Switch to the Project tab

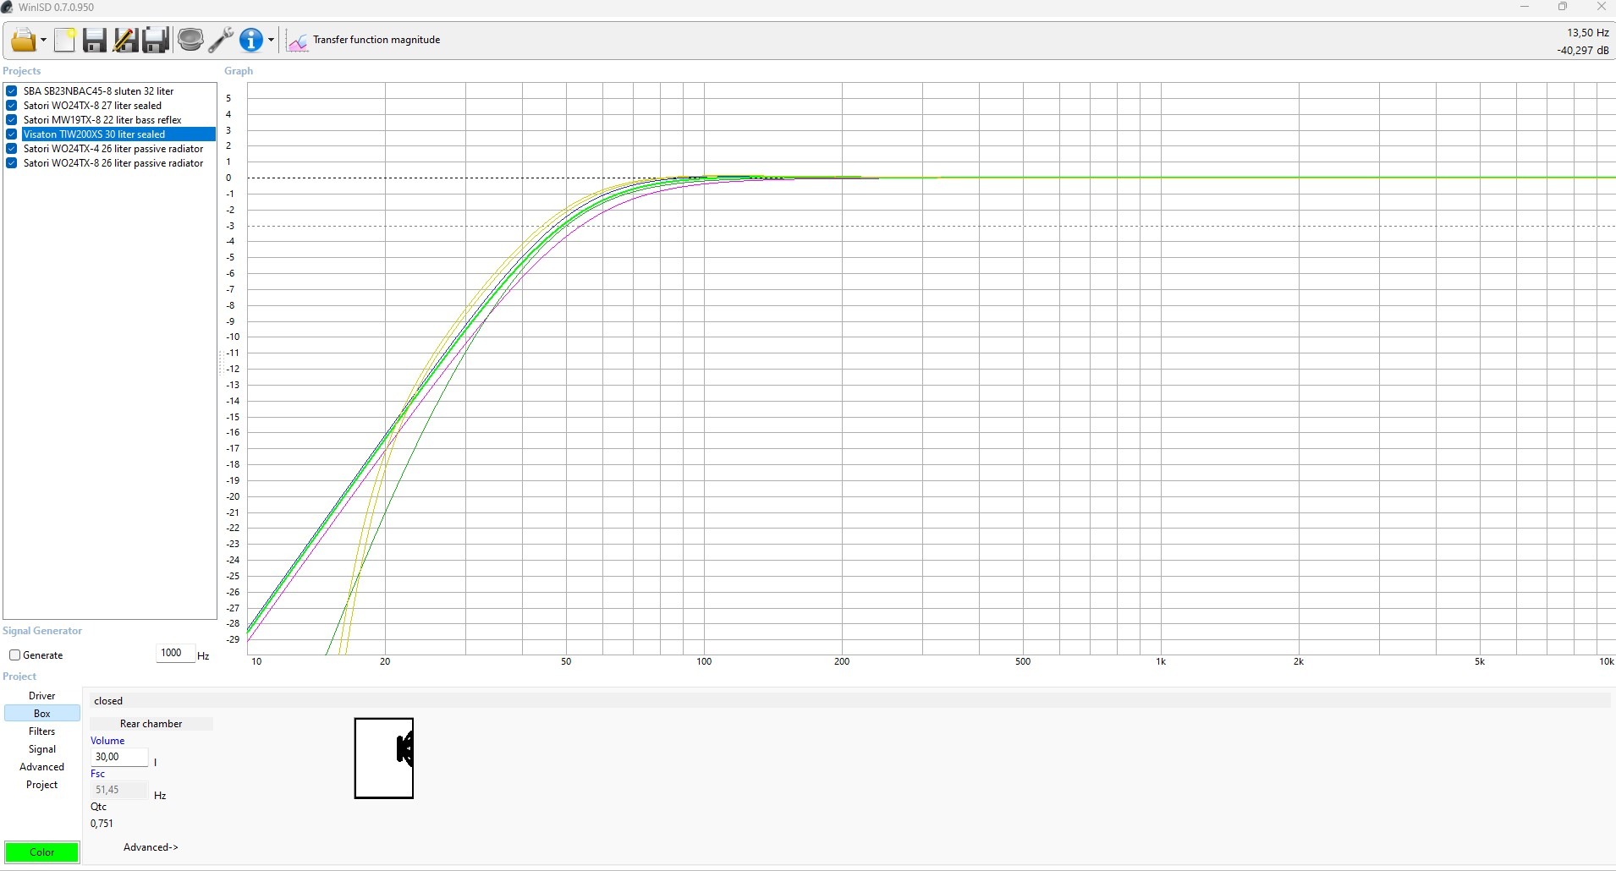[42, 785]
